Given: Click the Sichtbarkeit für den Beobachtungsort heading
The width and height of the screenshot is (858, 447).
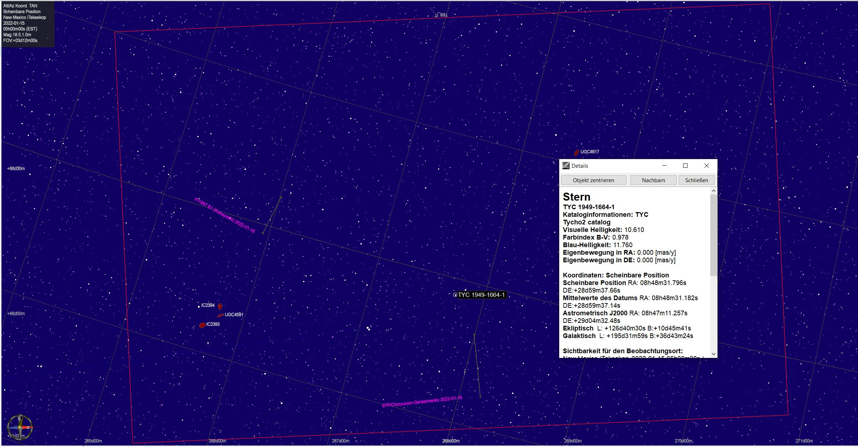Looking at the screenshot, I should [x=623, y=351].
